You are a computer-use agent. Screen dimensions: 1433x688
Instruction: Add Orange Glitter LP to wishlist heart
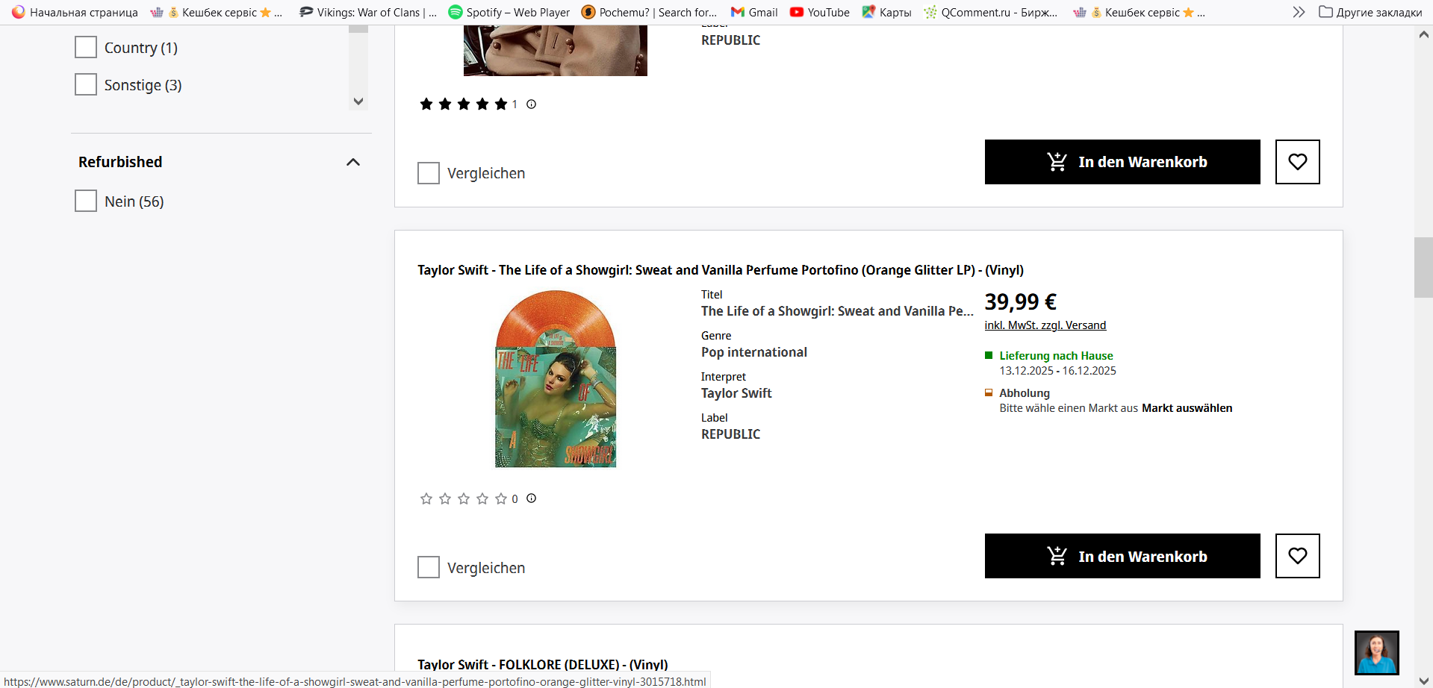point(1297,556)
